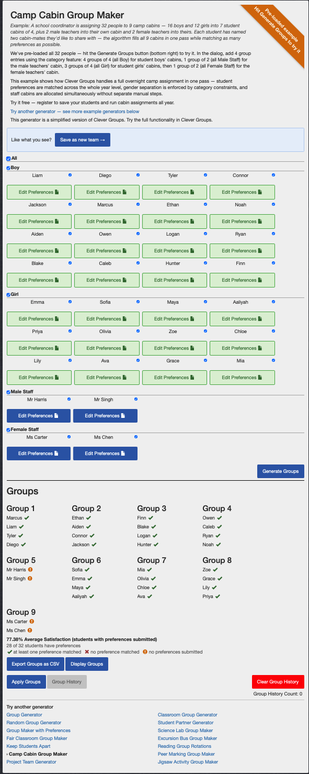The height and width of the screenshot is (774, 309).
Task: Edit preferences for Grace
Action: coord(175,378)
